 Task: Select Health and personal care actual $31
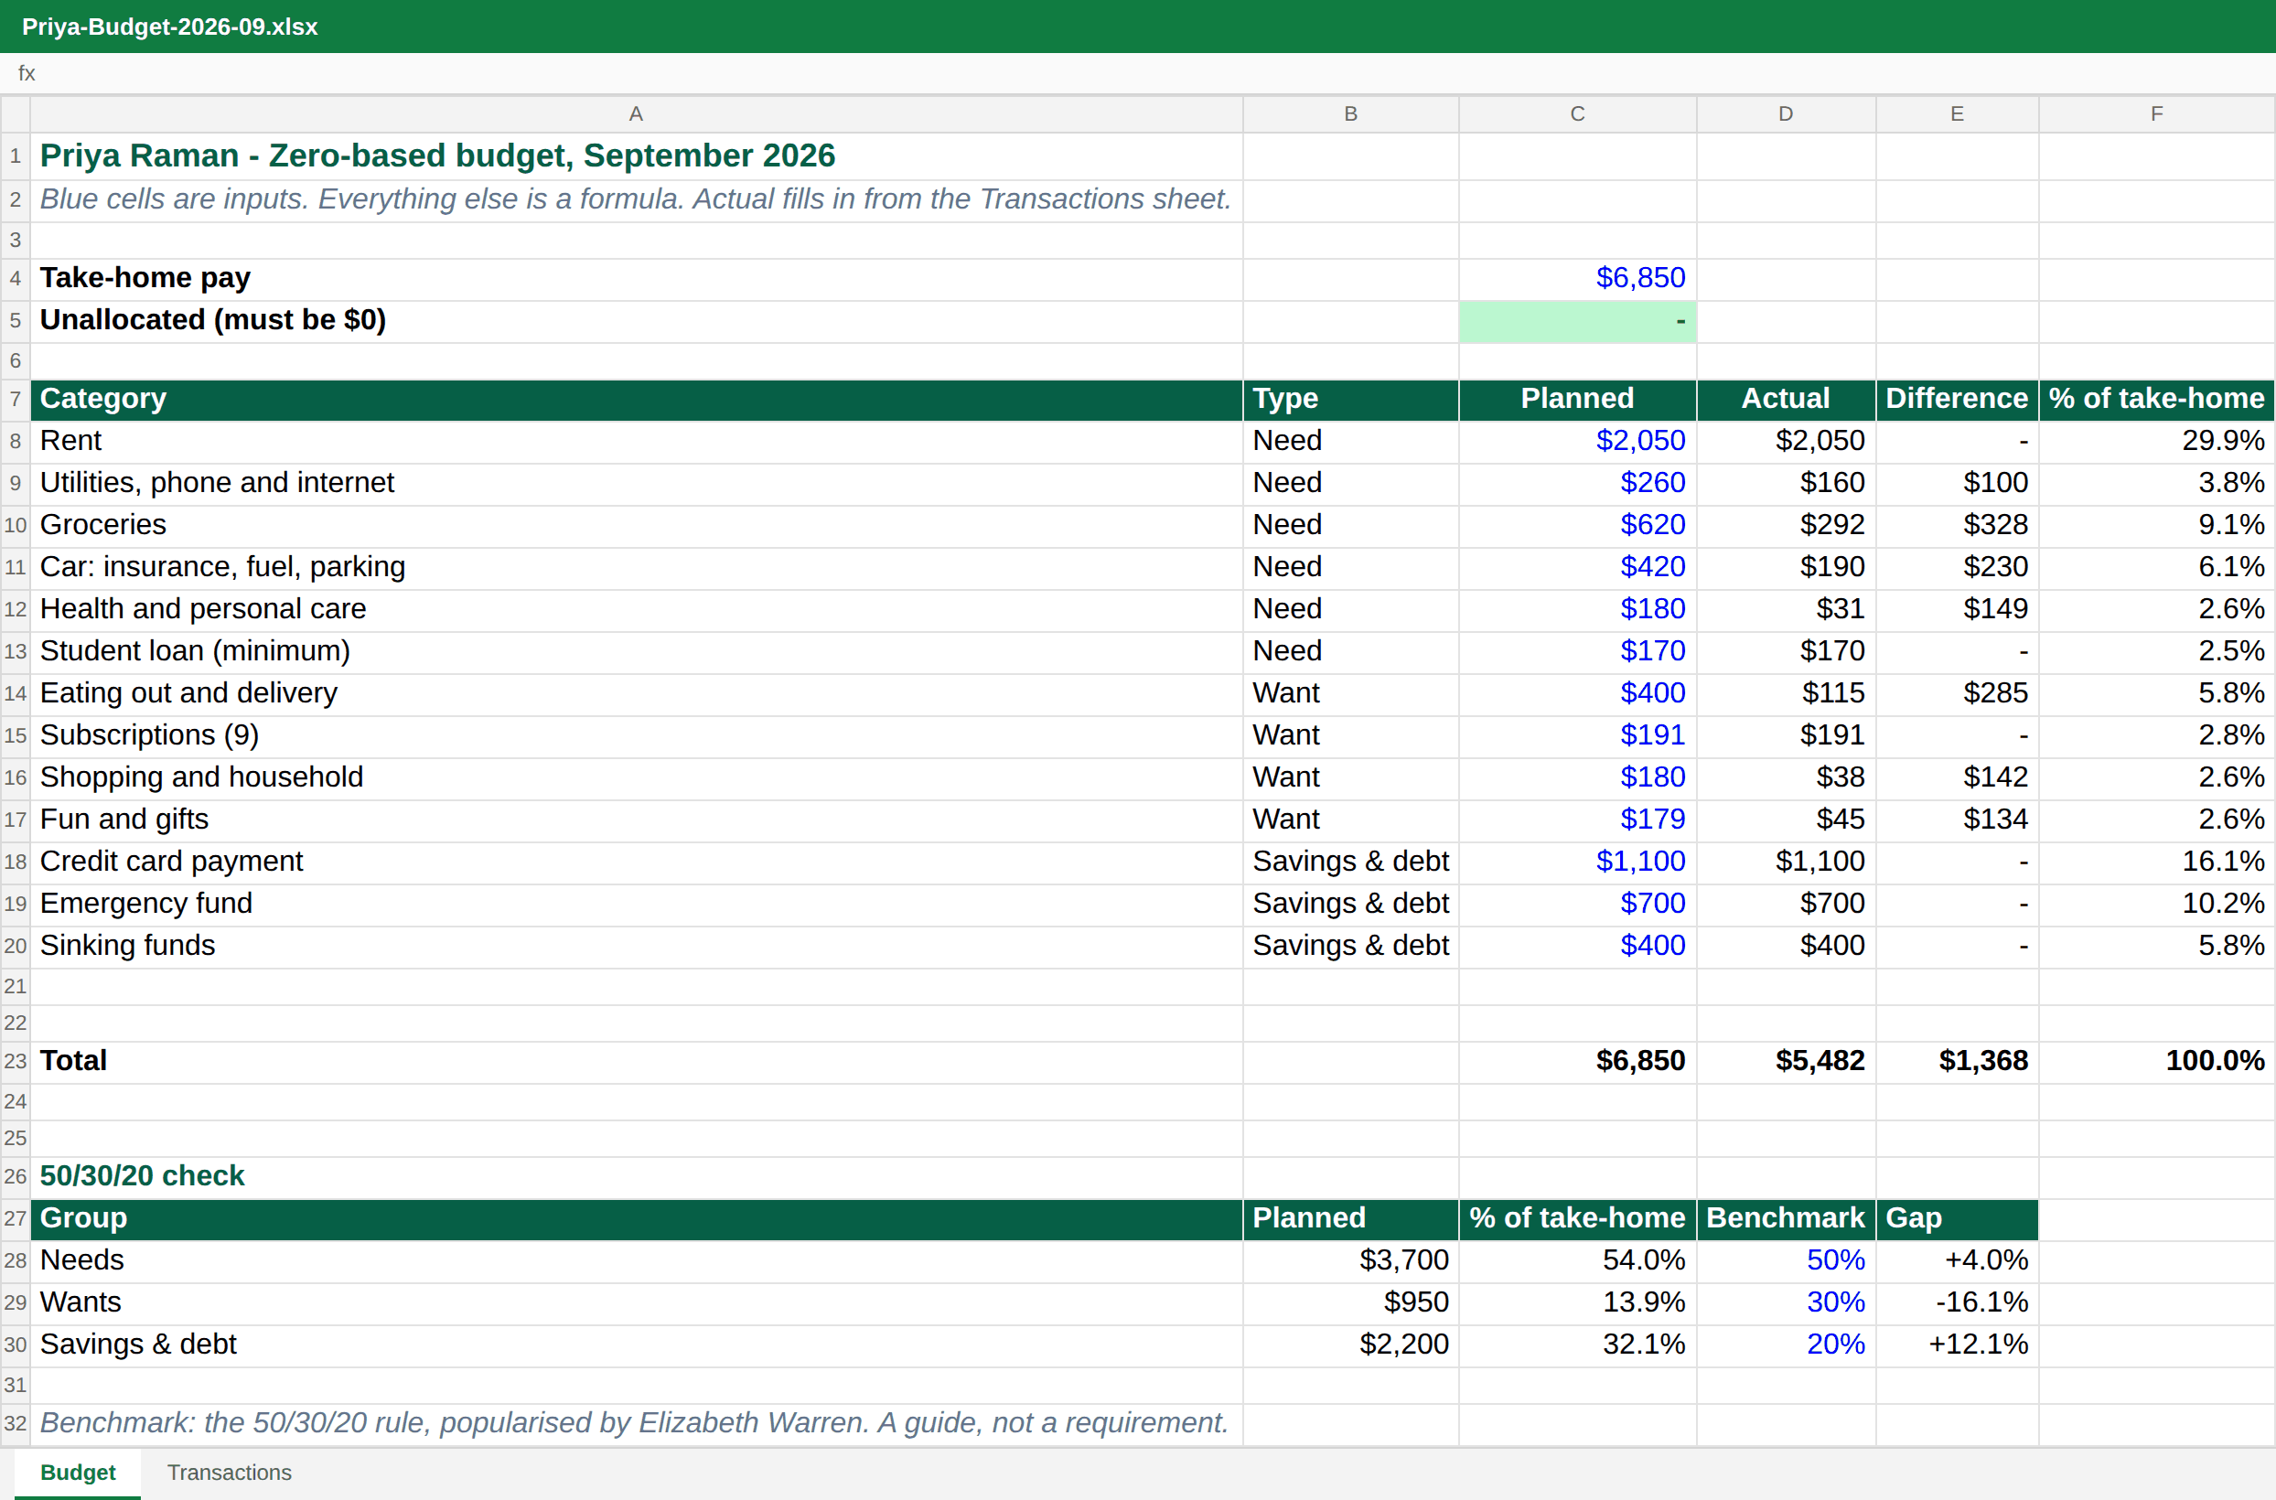tap(1787, 609)
